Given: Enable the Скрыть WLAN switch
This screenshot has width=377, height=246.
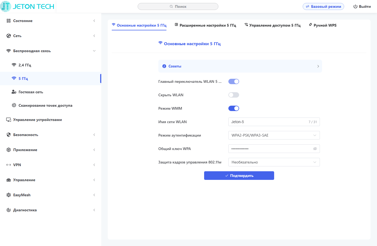Looking at the screenshot, I should tap(233, 95).
